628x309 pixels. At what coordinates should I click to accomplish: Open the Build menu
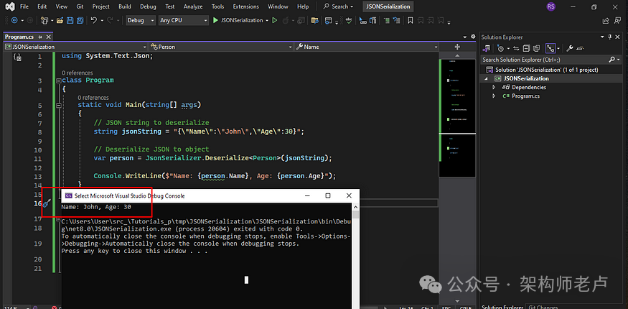pos(125,6)
